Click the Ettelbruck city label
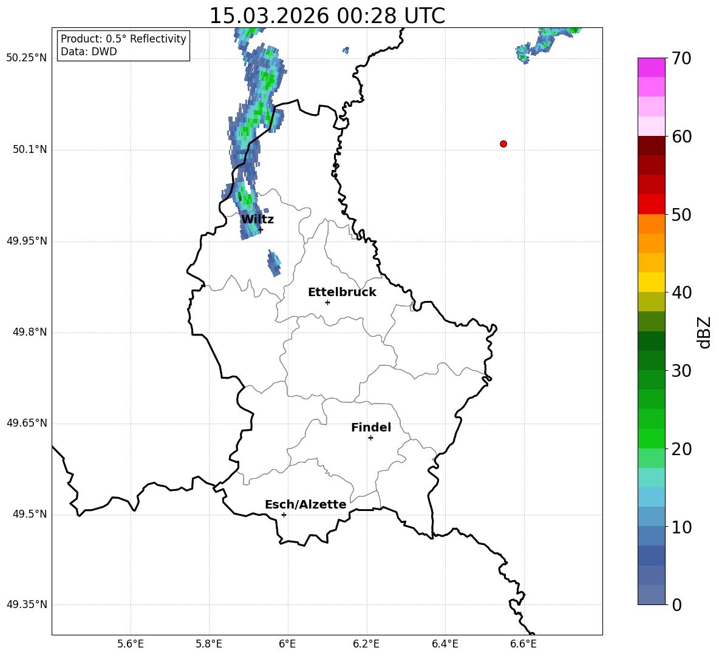 tap(342, 292)
